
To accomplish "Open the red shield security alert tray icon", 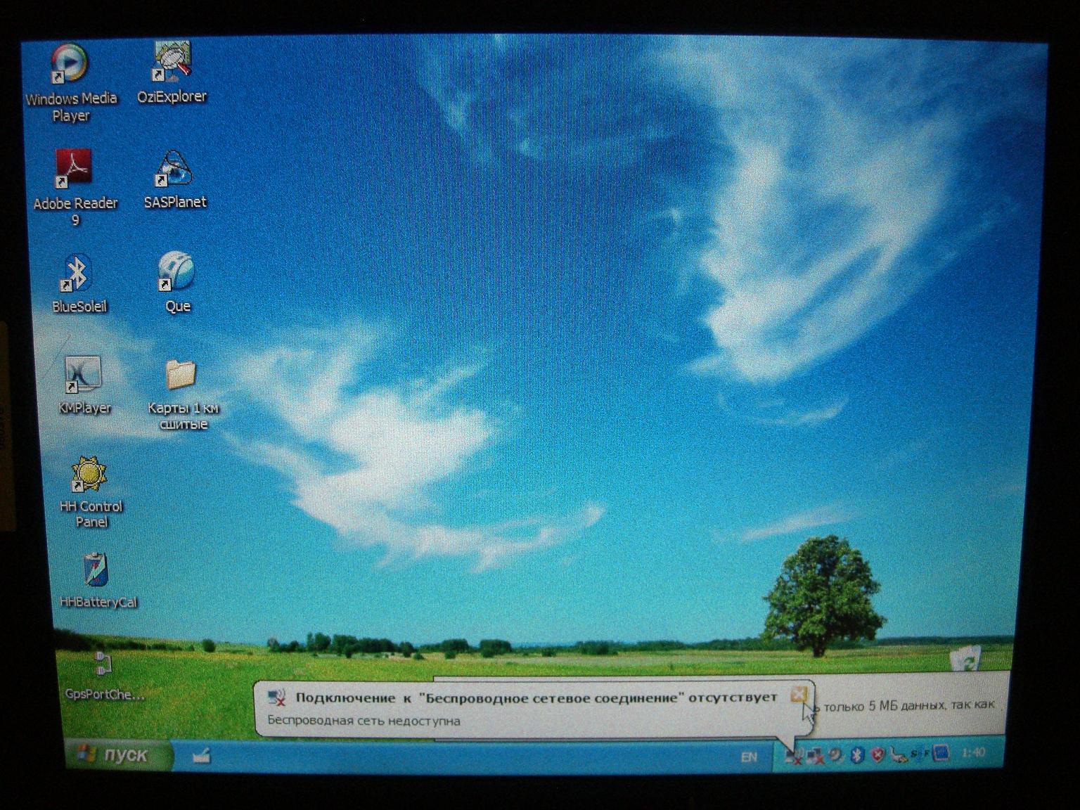I will 877,756.
